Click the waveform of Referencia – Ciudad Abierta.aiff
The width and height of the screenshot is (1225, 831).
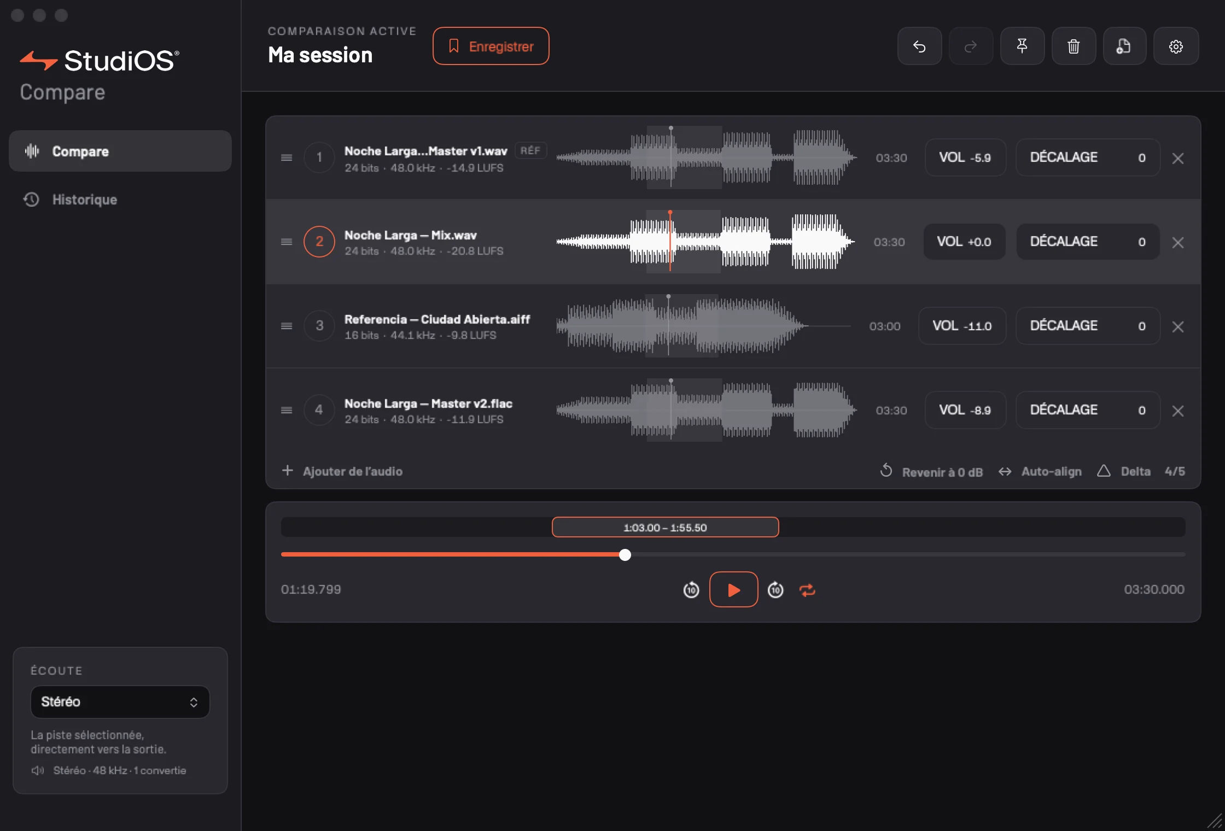tap(703, 326)
